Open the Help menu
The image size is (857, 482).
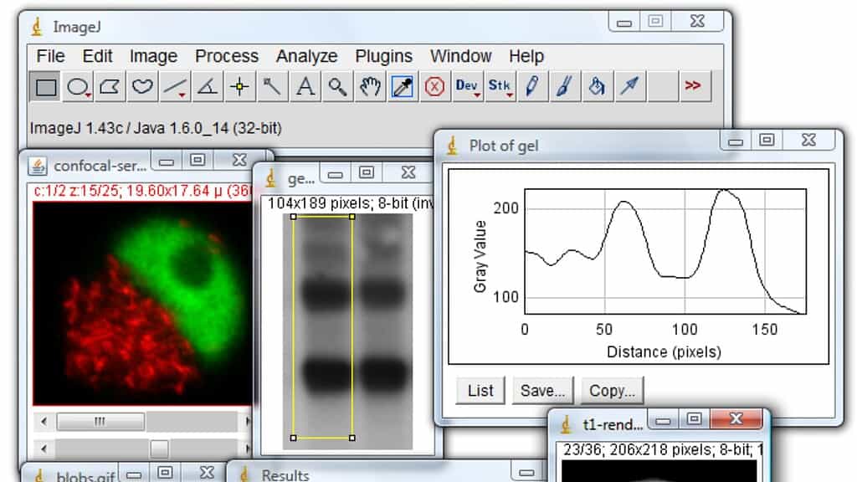point(526,56)
